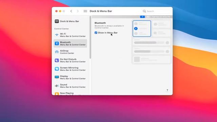Click the Display monitor icon
Viewport: 217px width, 122px height.
click(x=57, y=77)
